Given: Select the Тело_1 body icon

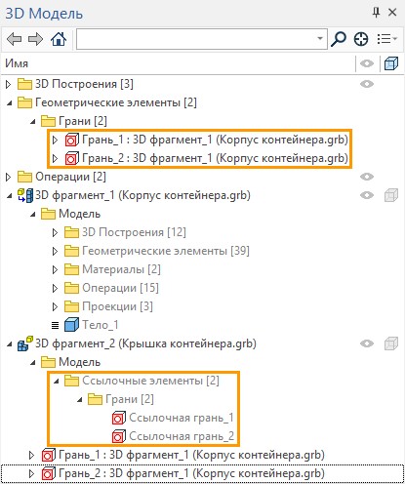Looking at the screenshot, I should (71, 325).
